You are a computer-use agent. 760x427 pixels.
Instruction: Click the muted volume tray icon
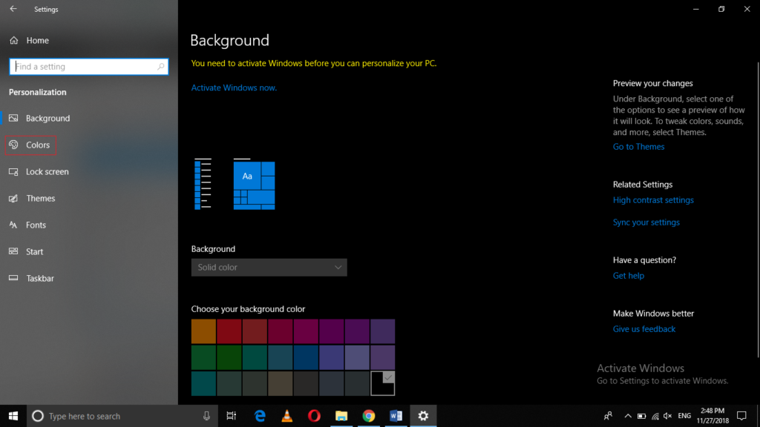click(x=668, y=416)
